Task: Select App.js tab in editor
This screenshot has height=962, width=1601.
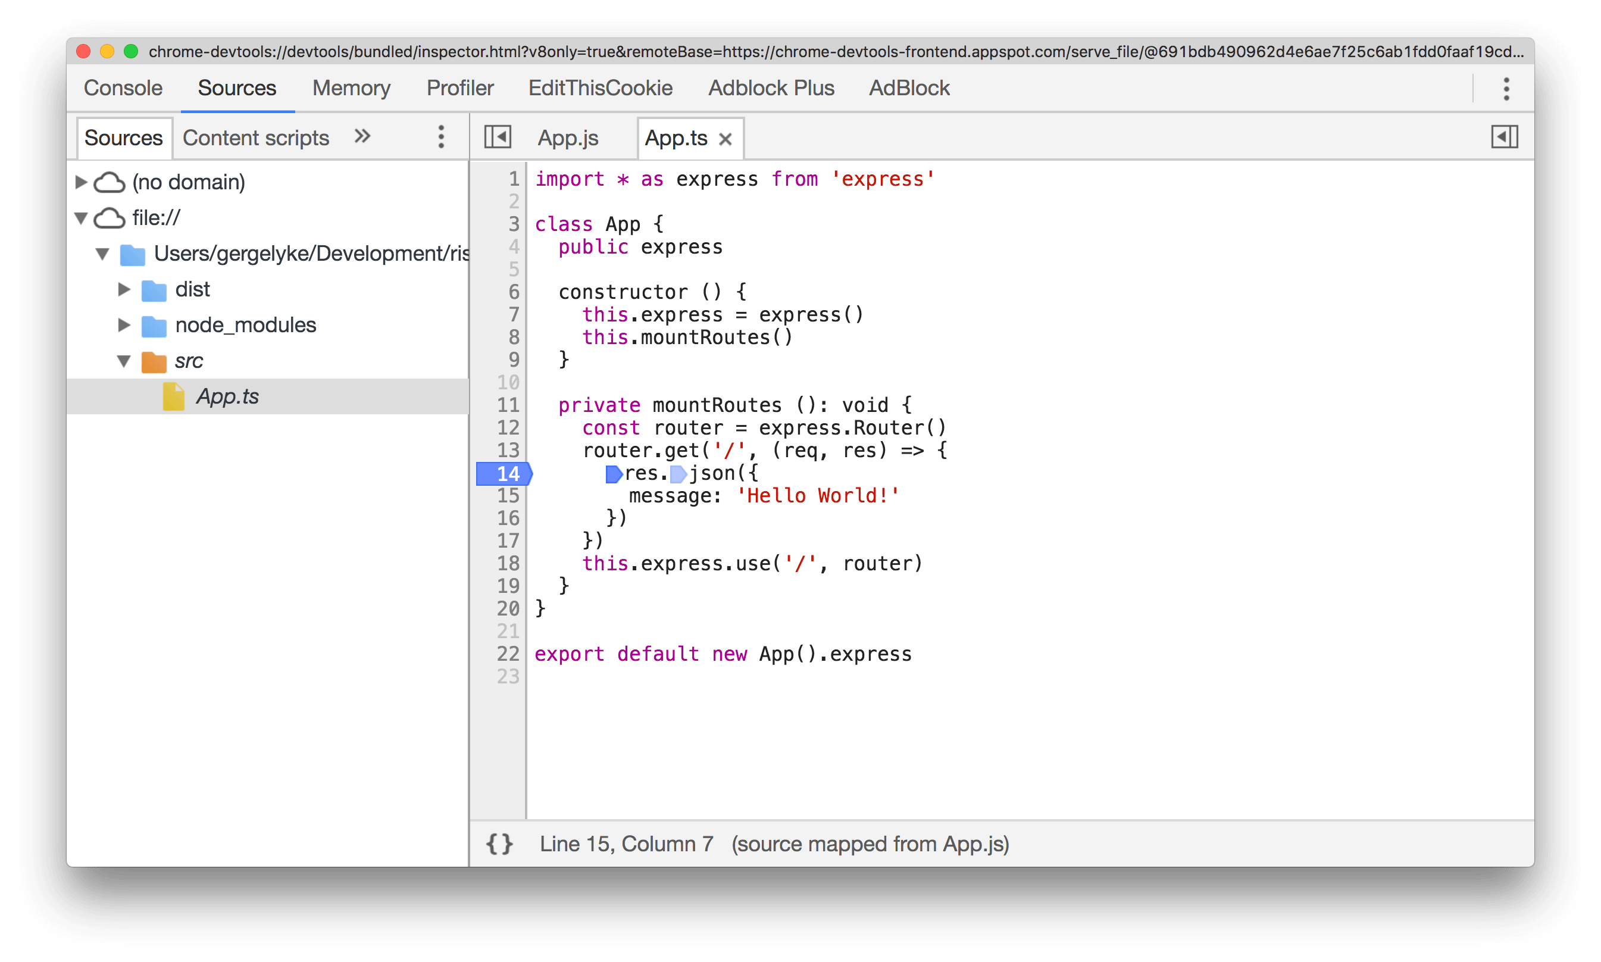Action: coord(568,136)
